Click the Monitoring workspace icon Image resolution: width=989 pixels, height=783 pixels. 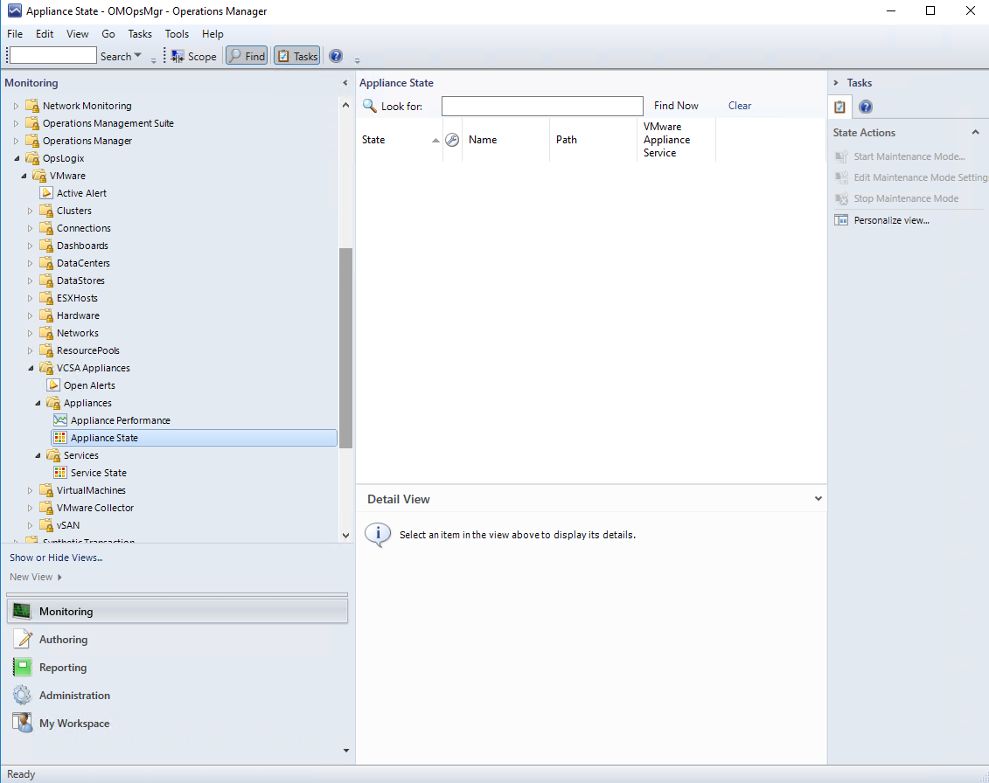click(x=22, y=611)
